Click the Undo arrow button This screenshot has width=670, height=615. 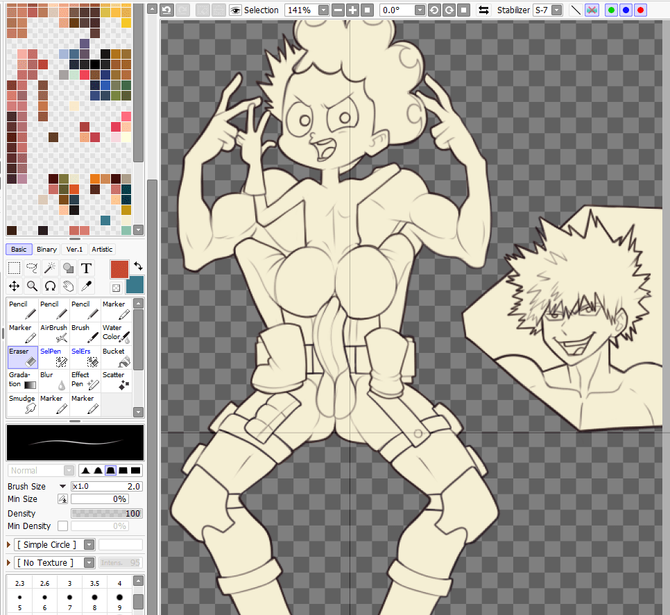[166, 10]
